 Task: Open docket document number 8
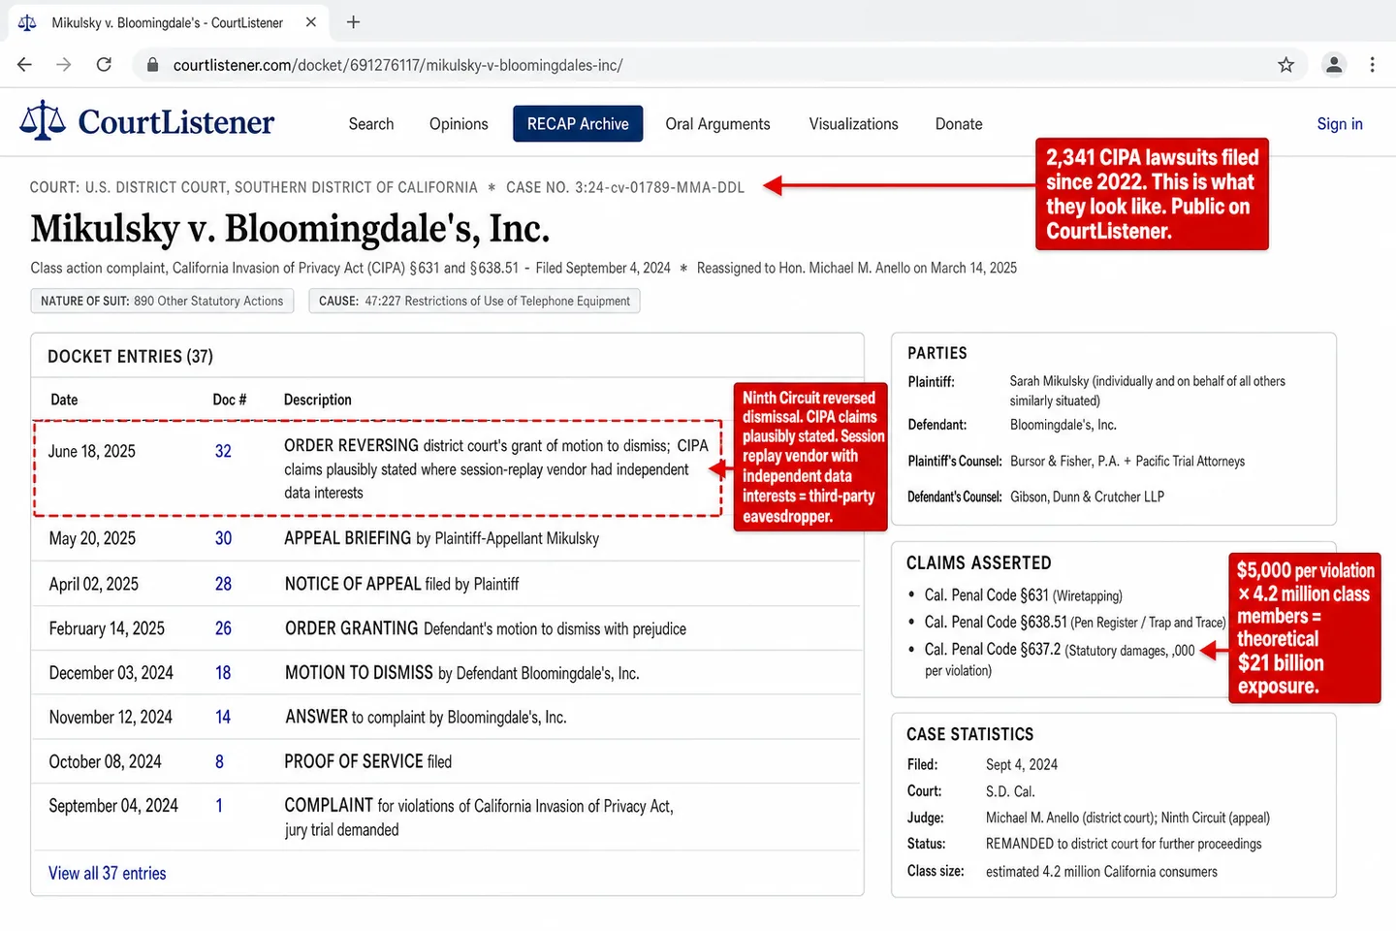[219, 762]
